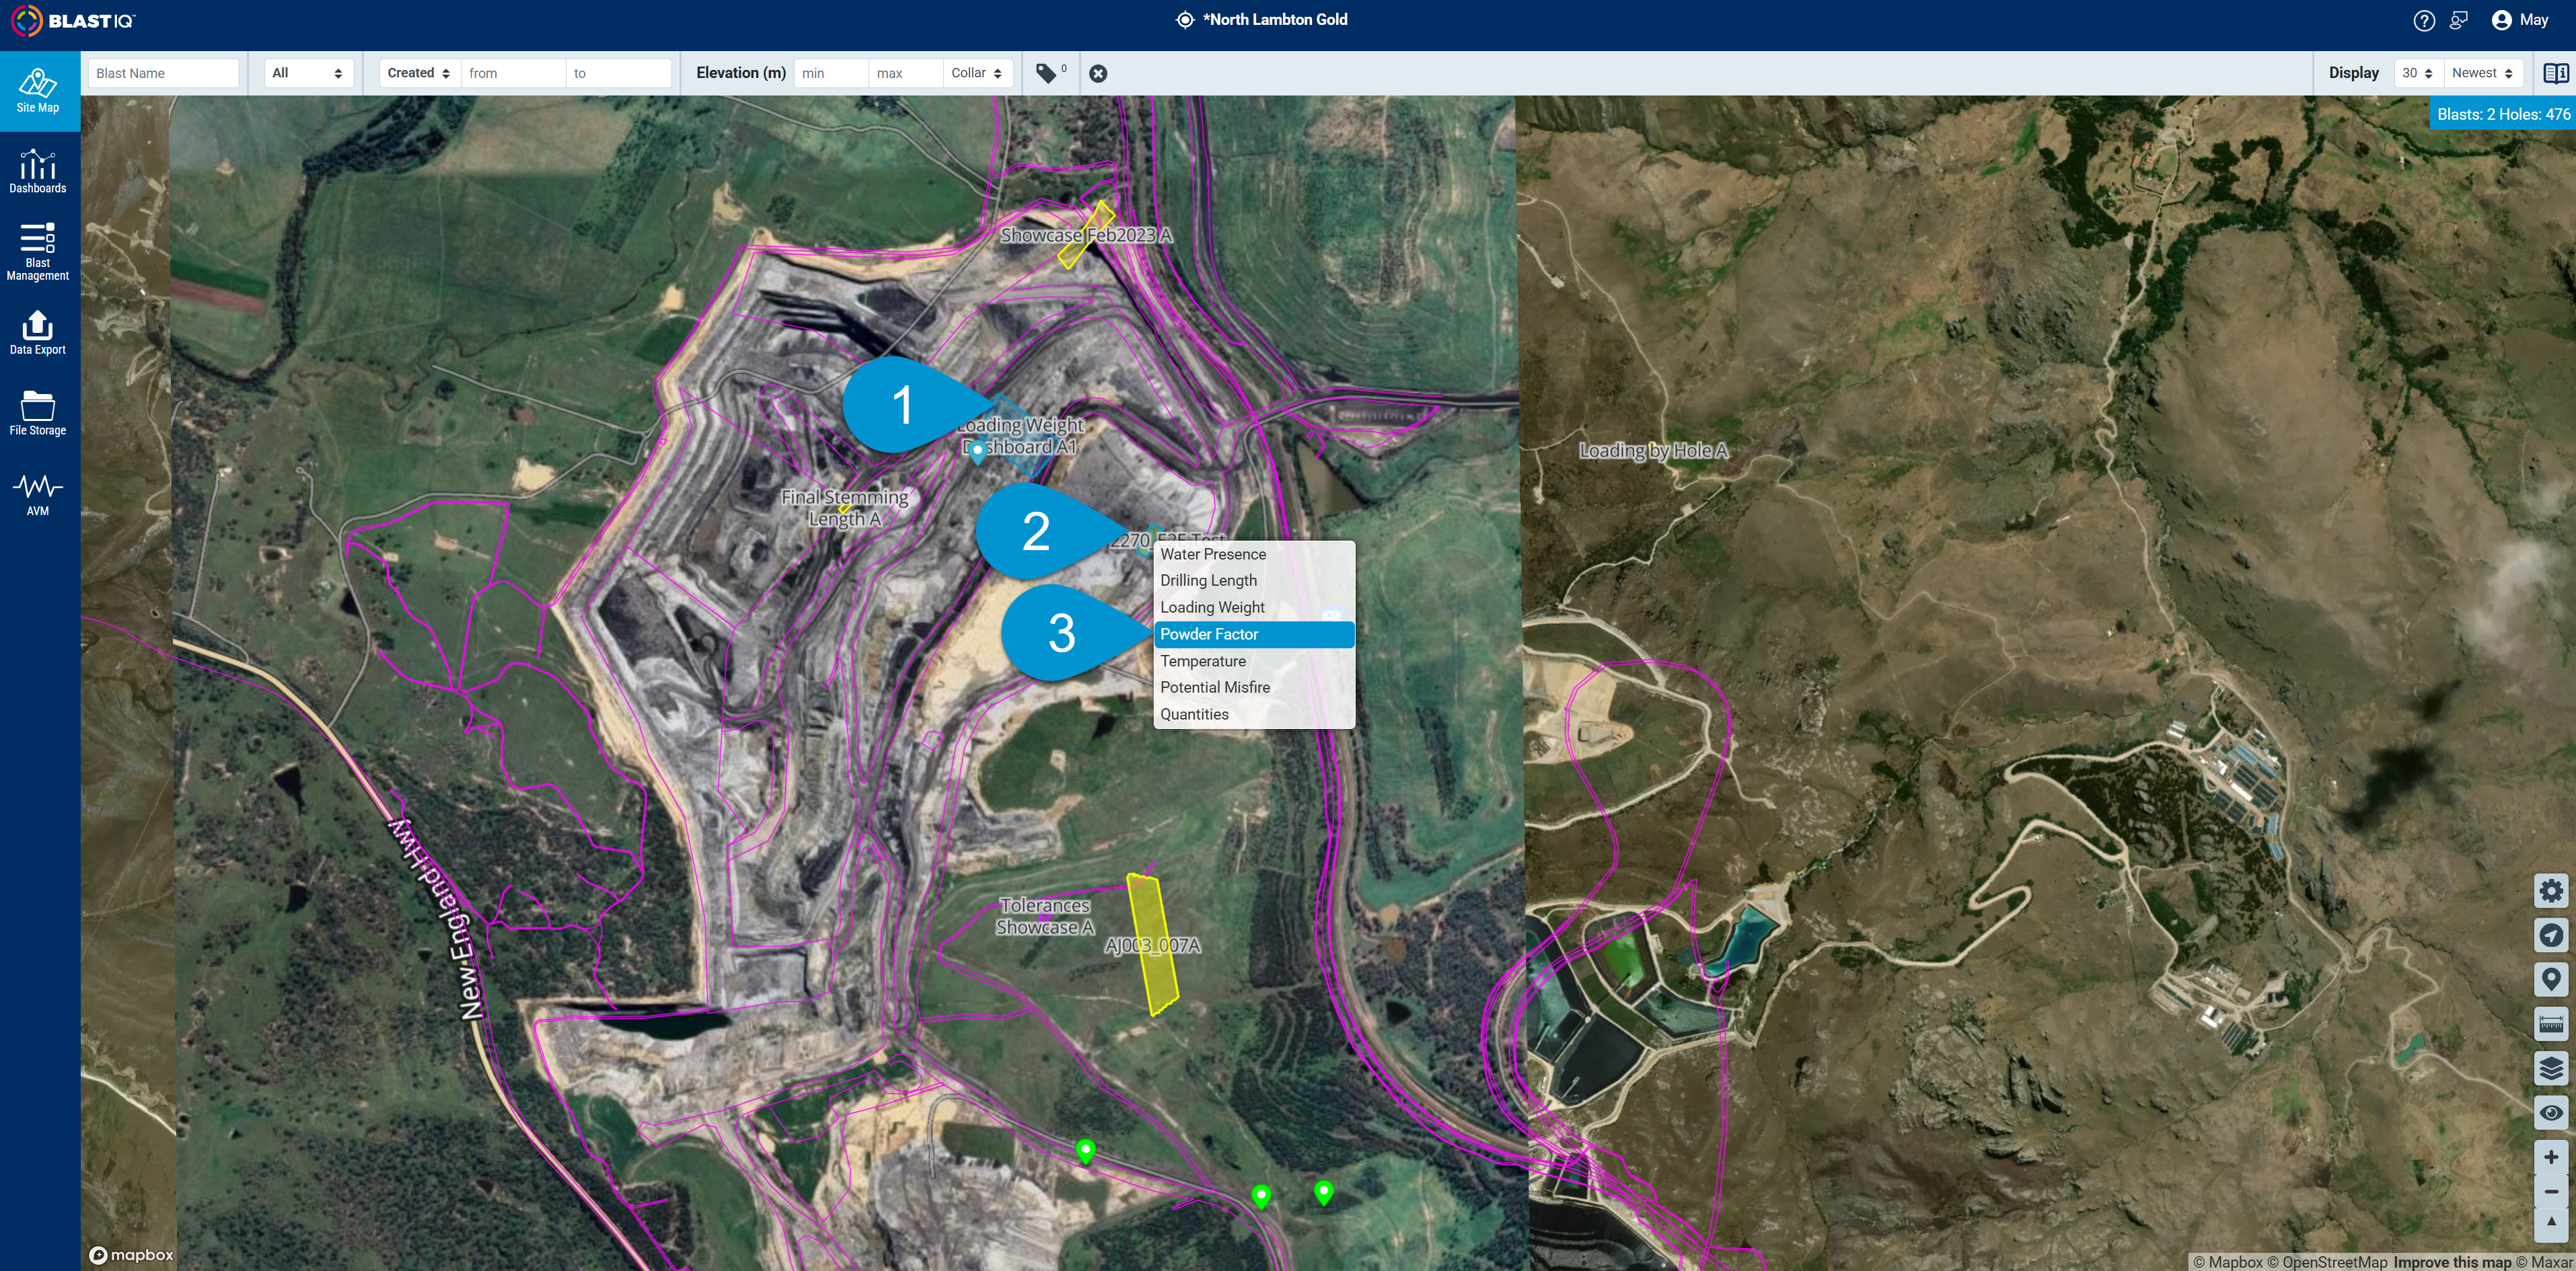This screenshot has width=2576, height=1271.
Task: Zoom in the map with plus button
Action: pyautogui.click(x=2551, y=1157)
